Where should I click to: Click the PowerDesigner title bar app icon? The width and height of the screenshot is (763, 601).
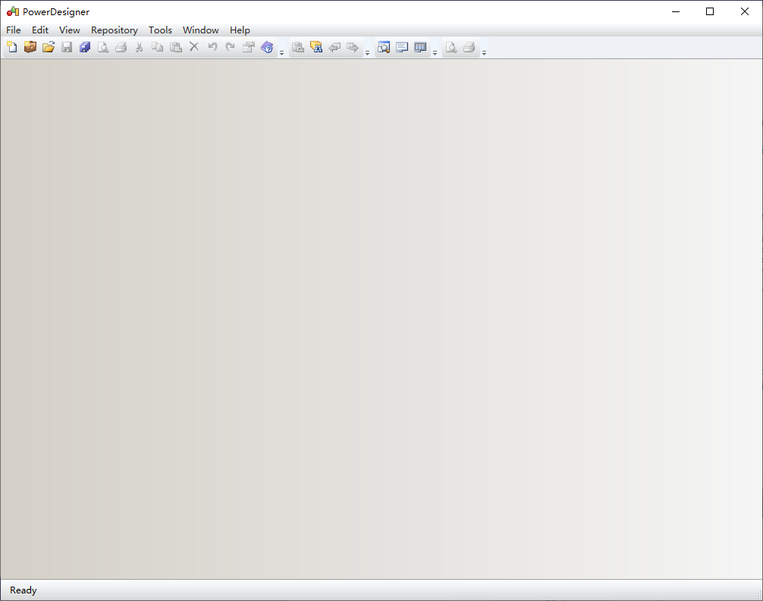(13, 11)
